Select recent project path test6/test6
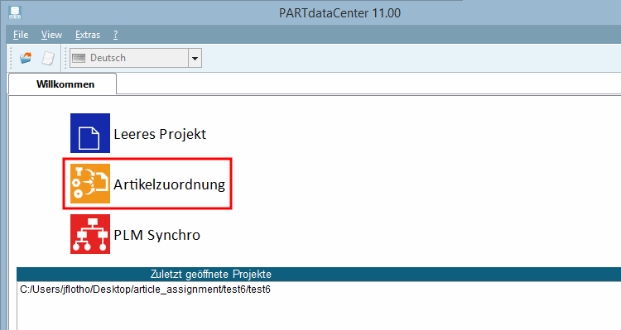The height and width of the screenshot is (330, 621). (146, 289)
